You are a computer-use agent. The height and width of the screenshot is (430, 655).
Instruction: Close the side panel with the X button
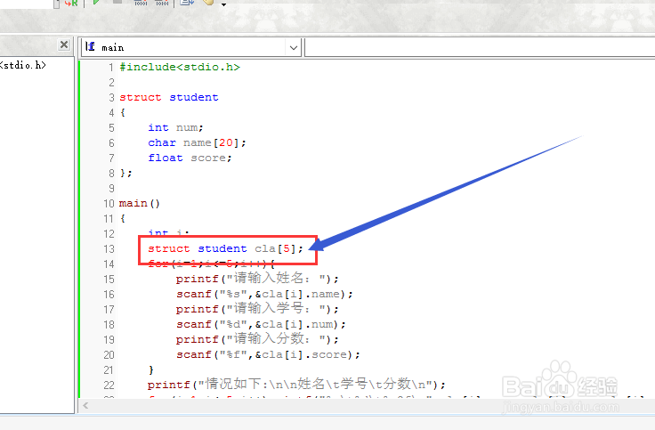point(64,45)
